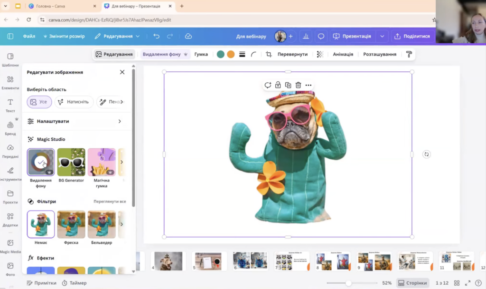Click the teal color swatch
Viewport: 486px width, 289px height.
coord(220,54)
